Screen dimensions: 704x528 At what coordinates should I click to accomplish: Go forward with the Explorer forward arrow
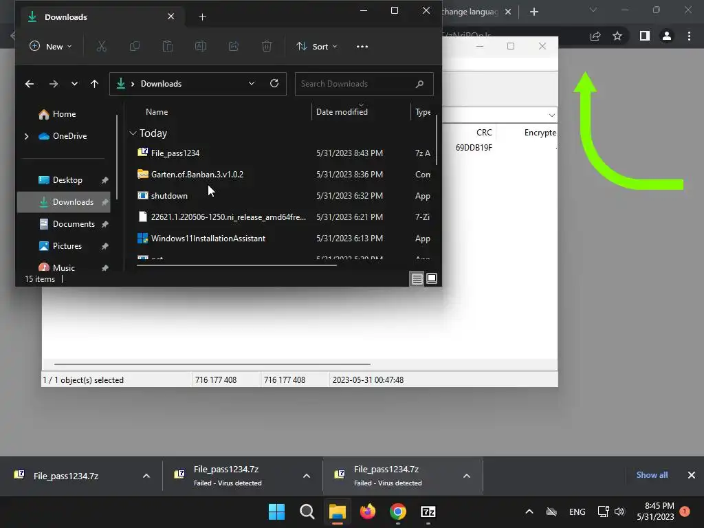54,84
